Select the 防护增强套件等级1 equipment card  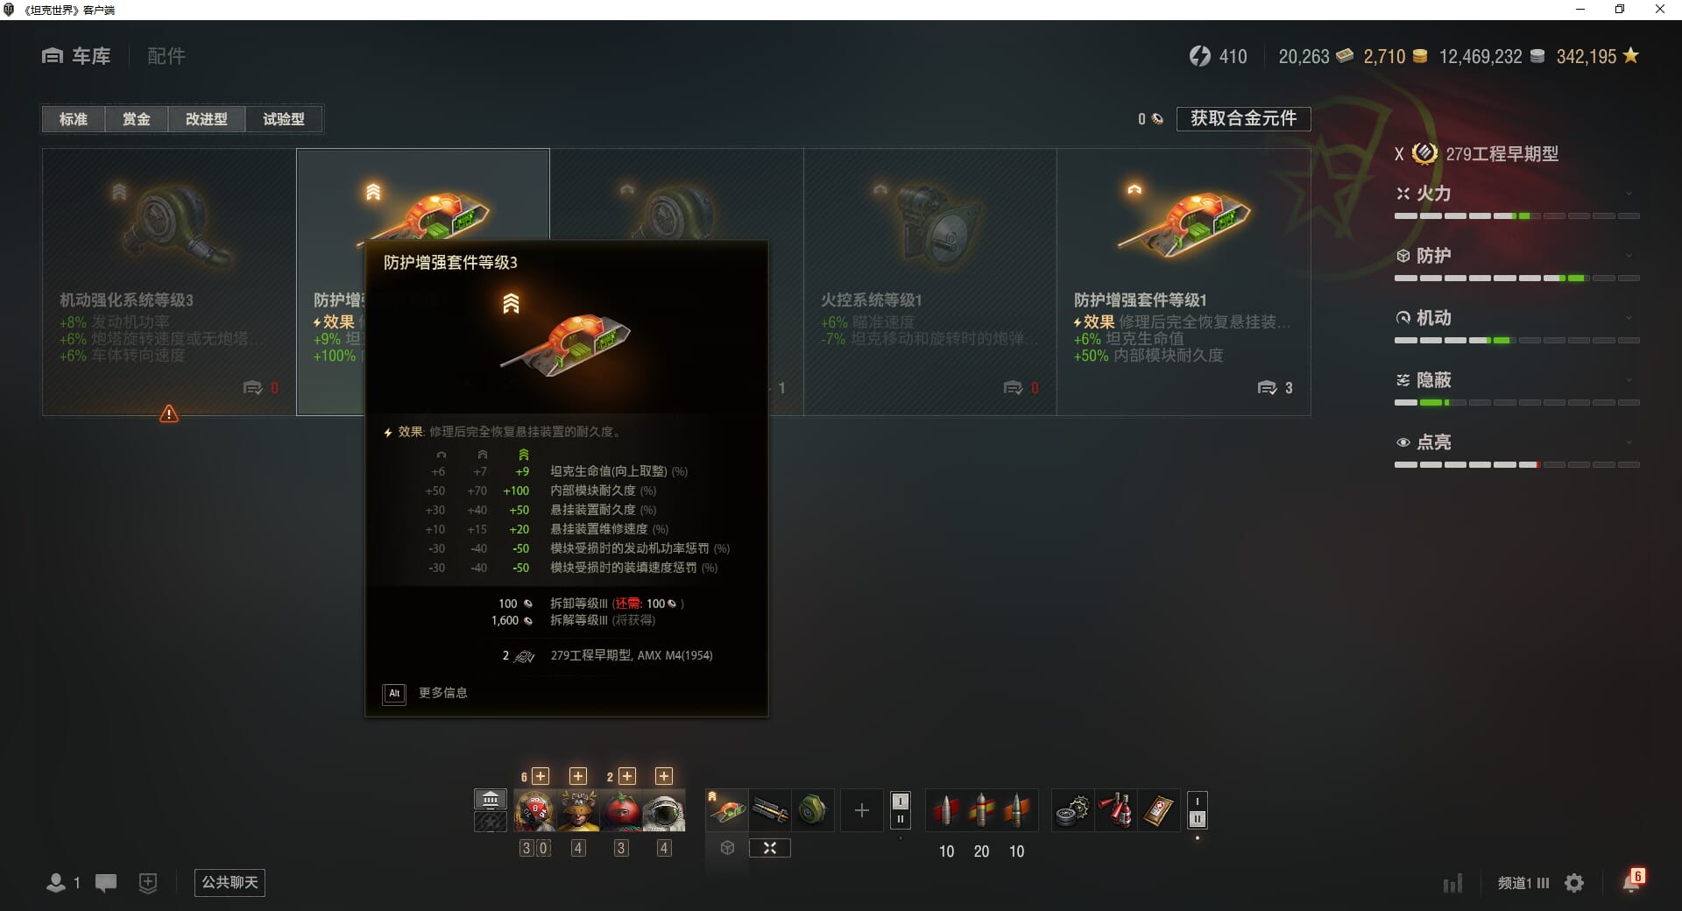coord(1184,281)
